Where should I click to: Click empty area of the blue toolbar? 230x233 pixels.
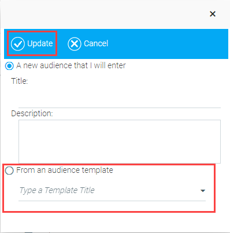tap(168, 44)
